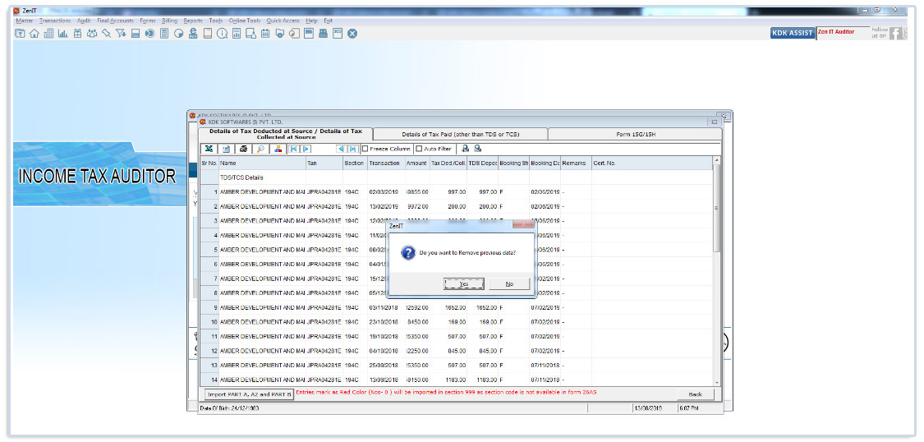Click the '13/08/2019' status bar date

(x=648, y=407)
